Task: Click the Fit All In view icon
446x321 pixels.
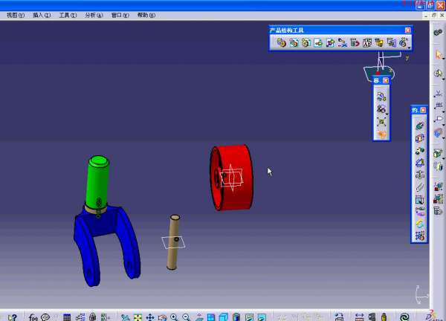Action: coord(137,317)
